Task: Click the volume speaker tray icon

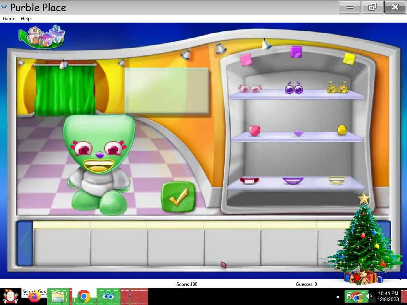Action: pyautogui.click(x=369, y=296)
